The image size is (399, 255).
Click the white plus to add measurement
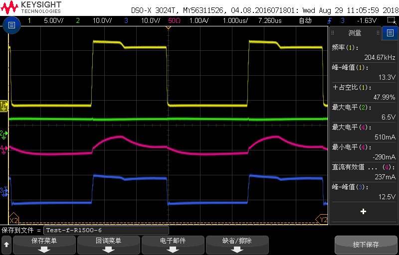click(364, 211)
